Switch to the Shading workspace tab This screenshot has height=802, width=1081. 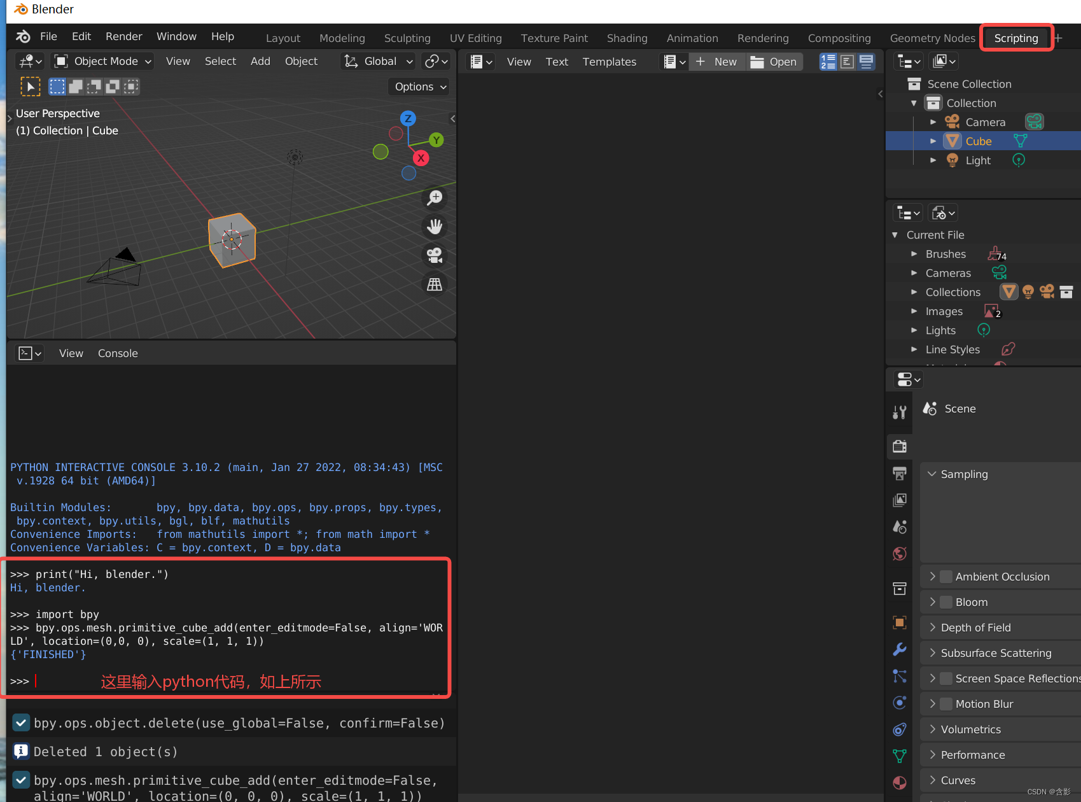pyautogui.click(x=627, y=38)
